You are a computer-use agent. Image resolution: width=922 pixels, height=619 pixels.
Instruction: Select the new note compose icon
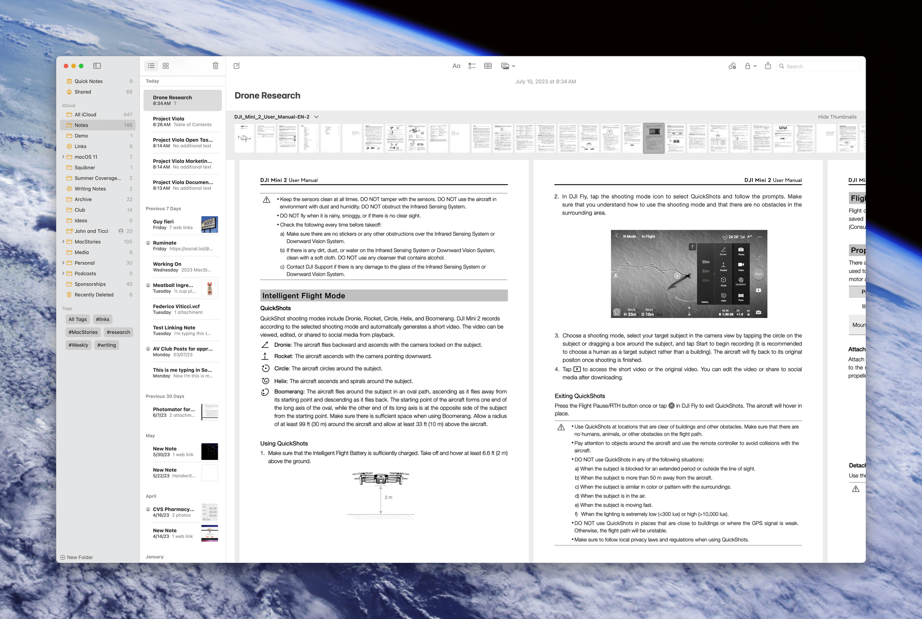(237, 66)
